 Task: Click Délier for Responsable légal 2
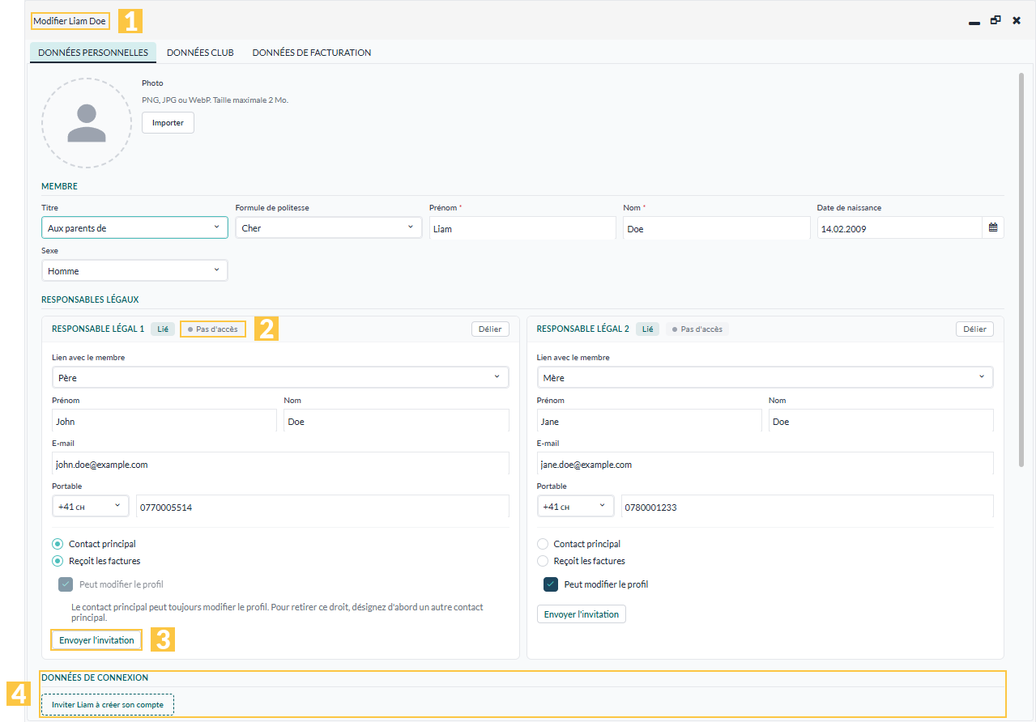click(975, 329)
